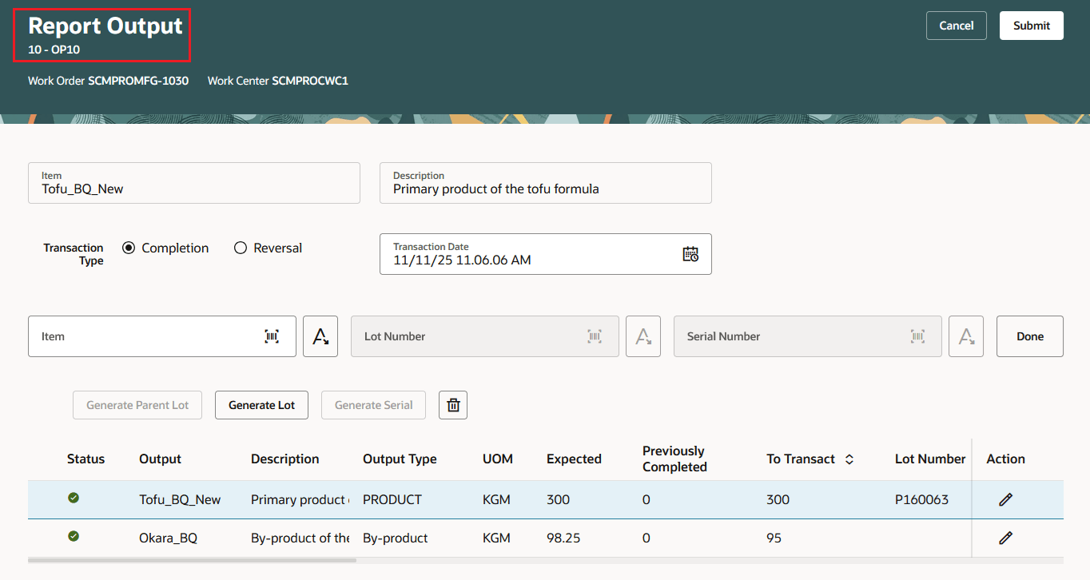
Task: Click the trash icon to delete lot row
Action: [453, 405]
